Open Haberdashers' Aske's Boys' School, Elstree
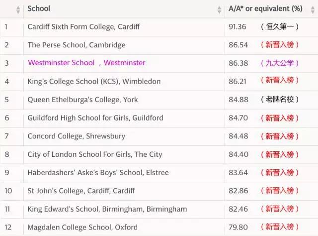Image resolution: width=318 pixels, height=236 pixels. [x=98, y=173]
